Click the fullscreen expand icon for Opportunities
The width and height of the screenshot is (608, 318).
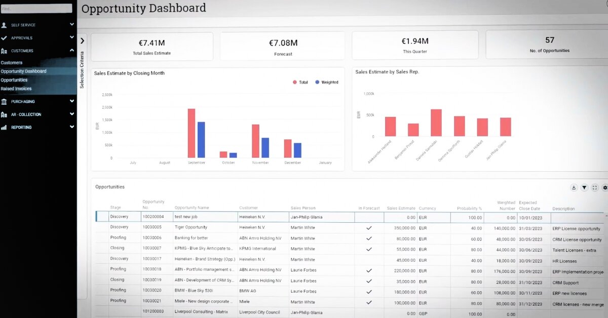tap(595, 188)
